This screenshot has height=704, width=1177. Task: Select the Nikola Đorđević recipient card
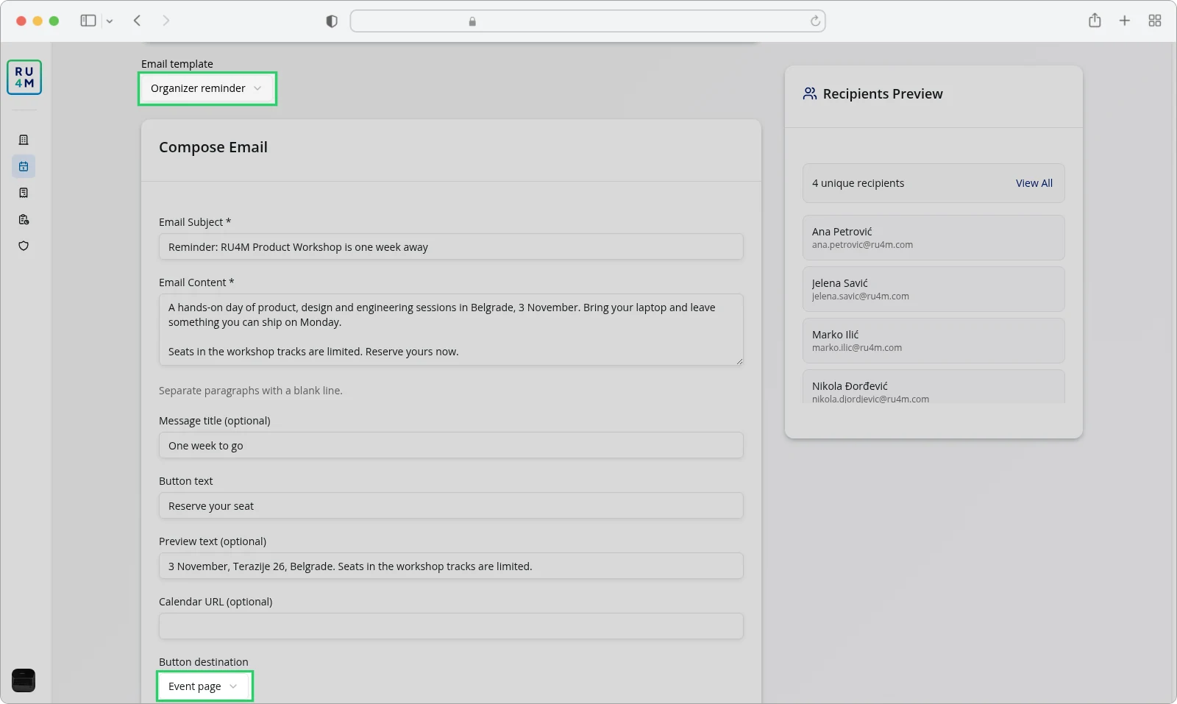pos(934,387)
